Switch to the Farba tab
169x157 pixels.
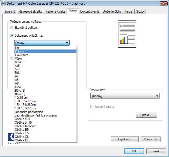(x=128, y=11)
